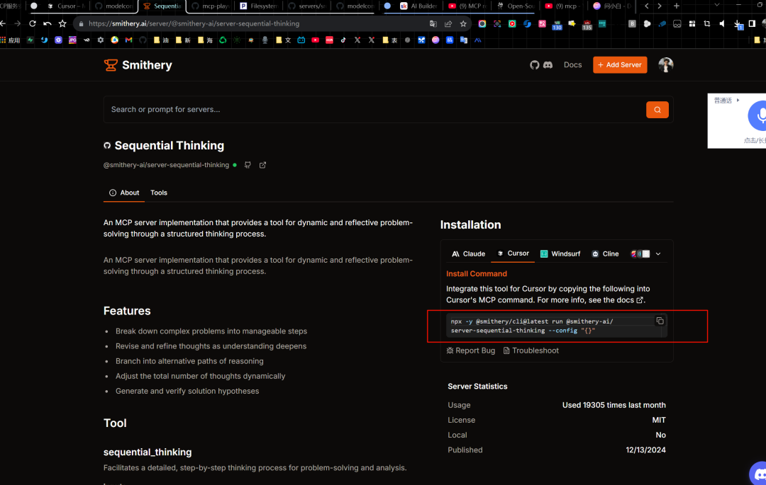Select the Windsurf installation tab
The image size is (766, 485).
pyautogui.click(x=560, y=253)
